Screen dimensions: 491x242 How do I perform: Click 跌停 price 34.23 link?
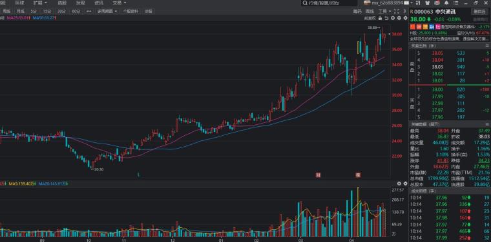pyautogui.click(x=484, y=160)
